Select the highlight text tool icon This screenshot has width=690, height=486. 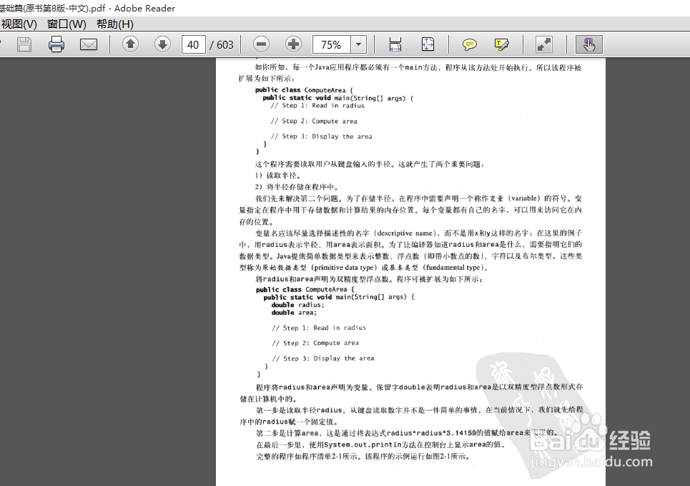pyautogui.click(x=502, y=44)
